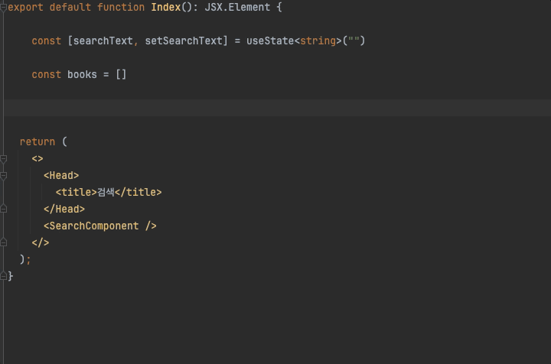Fold the fragment <> opening tag
Image resolution: width=551 pixels, height=364 pixels.
click(x=4, y=159)
